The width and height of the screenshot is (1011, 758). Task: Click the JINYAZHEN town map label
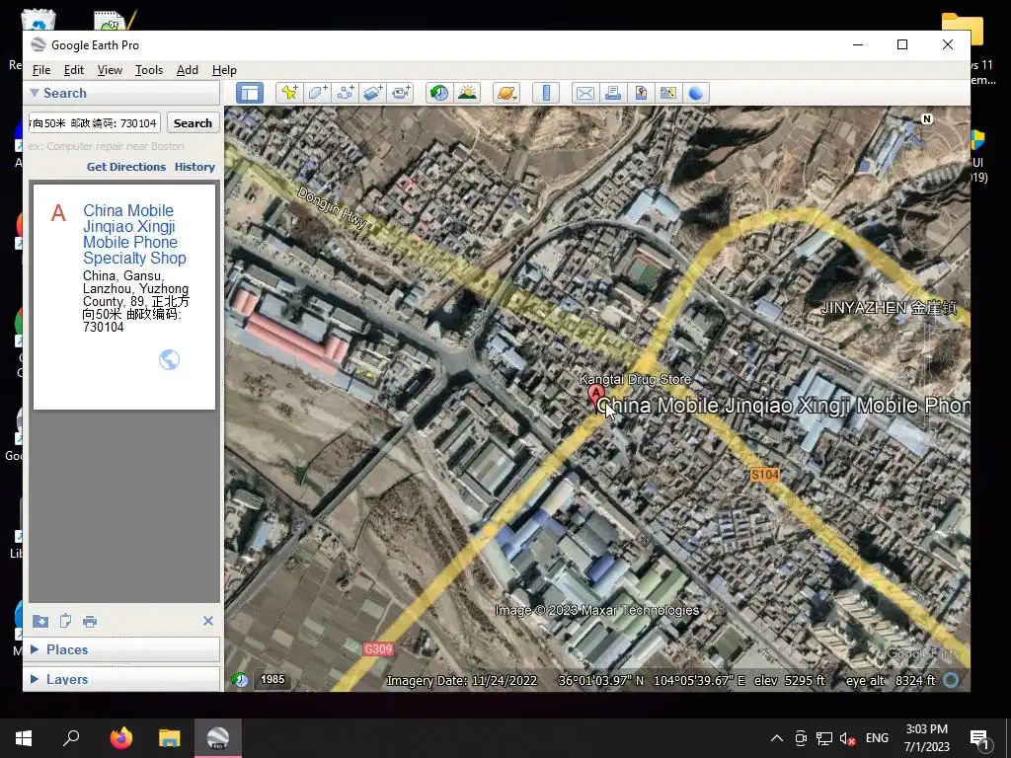click(x=889, y=308)
